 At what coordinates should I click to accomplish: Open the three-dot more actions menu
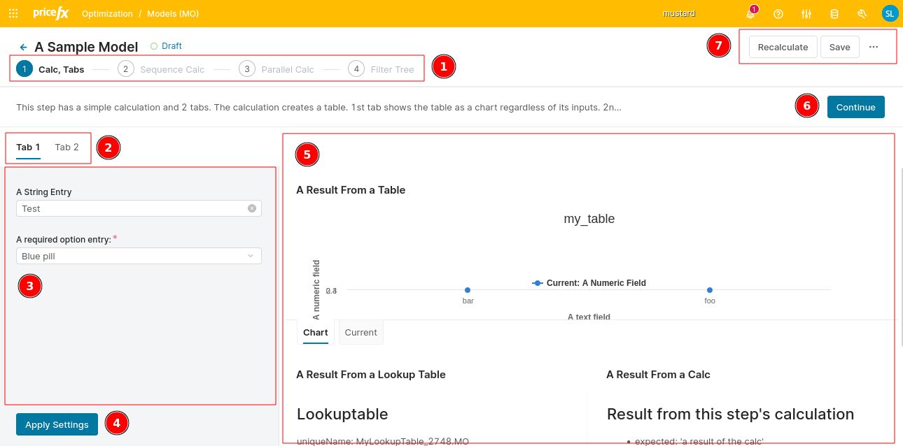(x=874, y=47)
